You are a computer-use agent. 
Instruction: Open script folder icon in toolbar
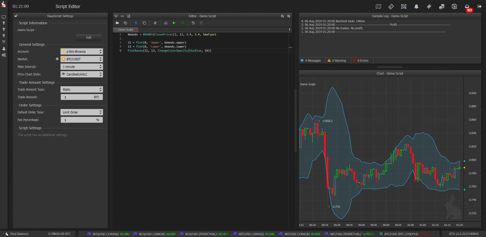pos(117,23)
